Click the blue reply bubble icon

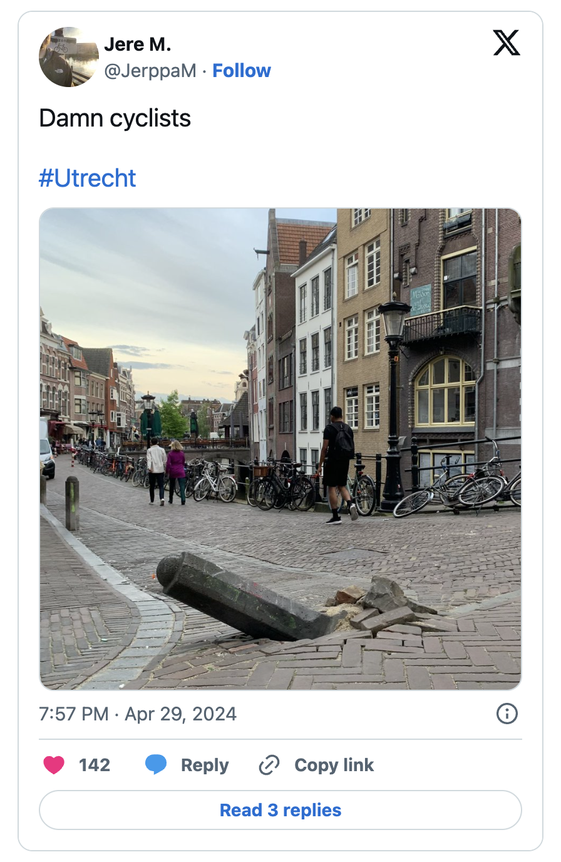coord(156,765)
